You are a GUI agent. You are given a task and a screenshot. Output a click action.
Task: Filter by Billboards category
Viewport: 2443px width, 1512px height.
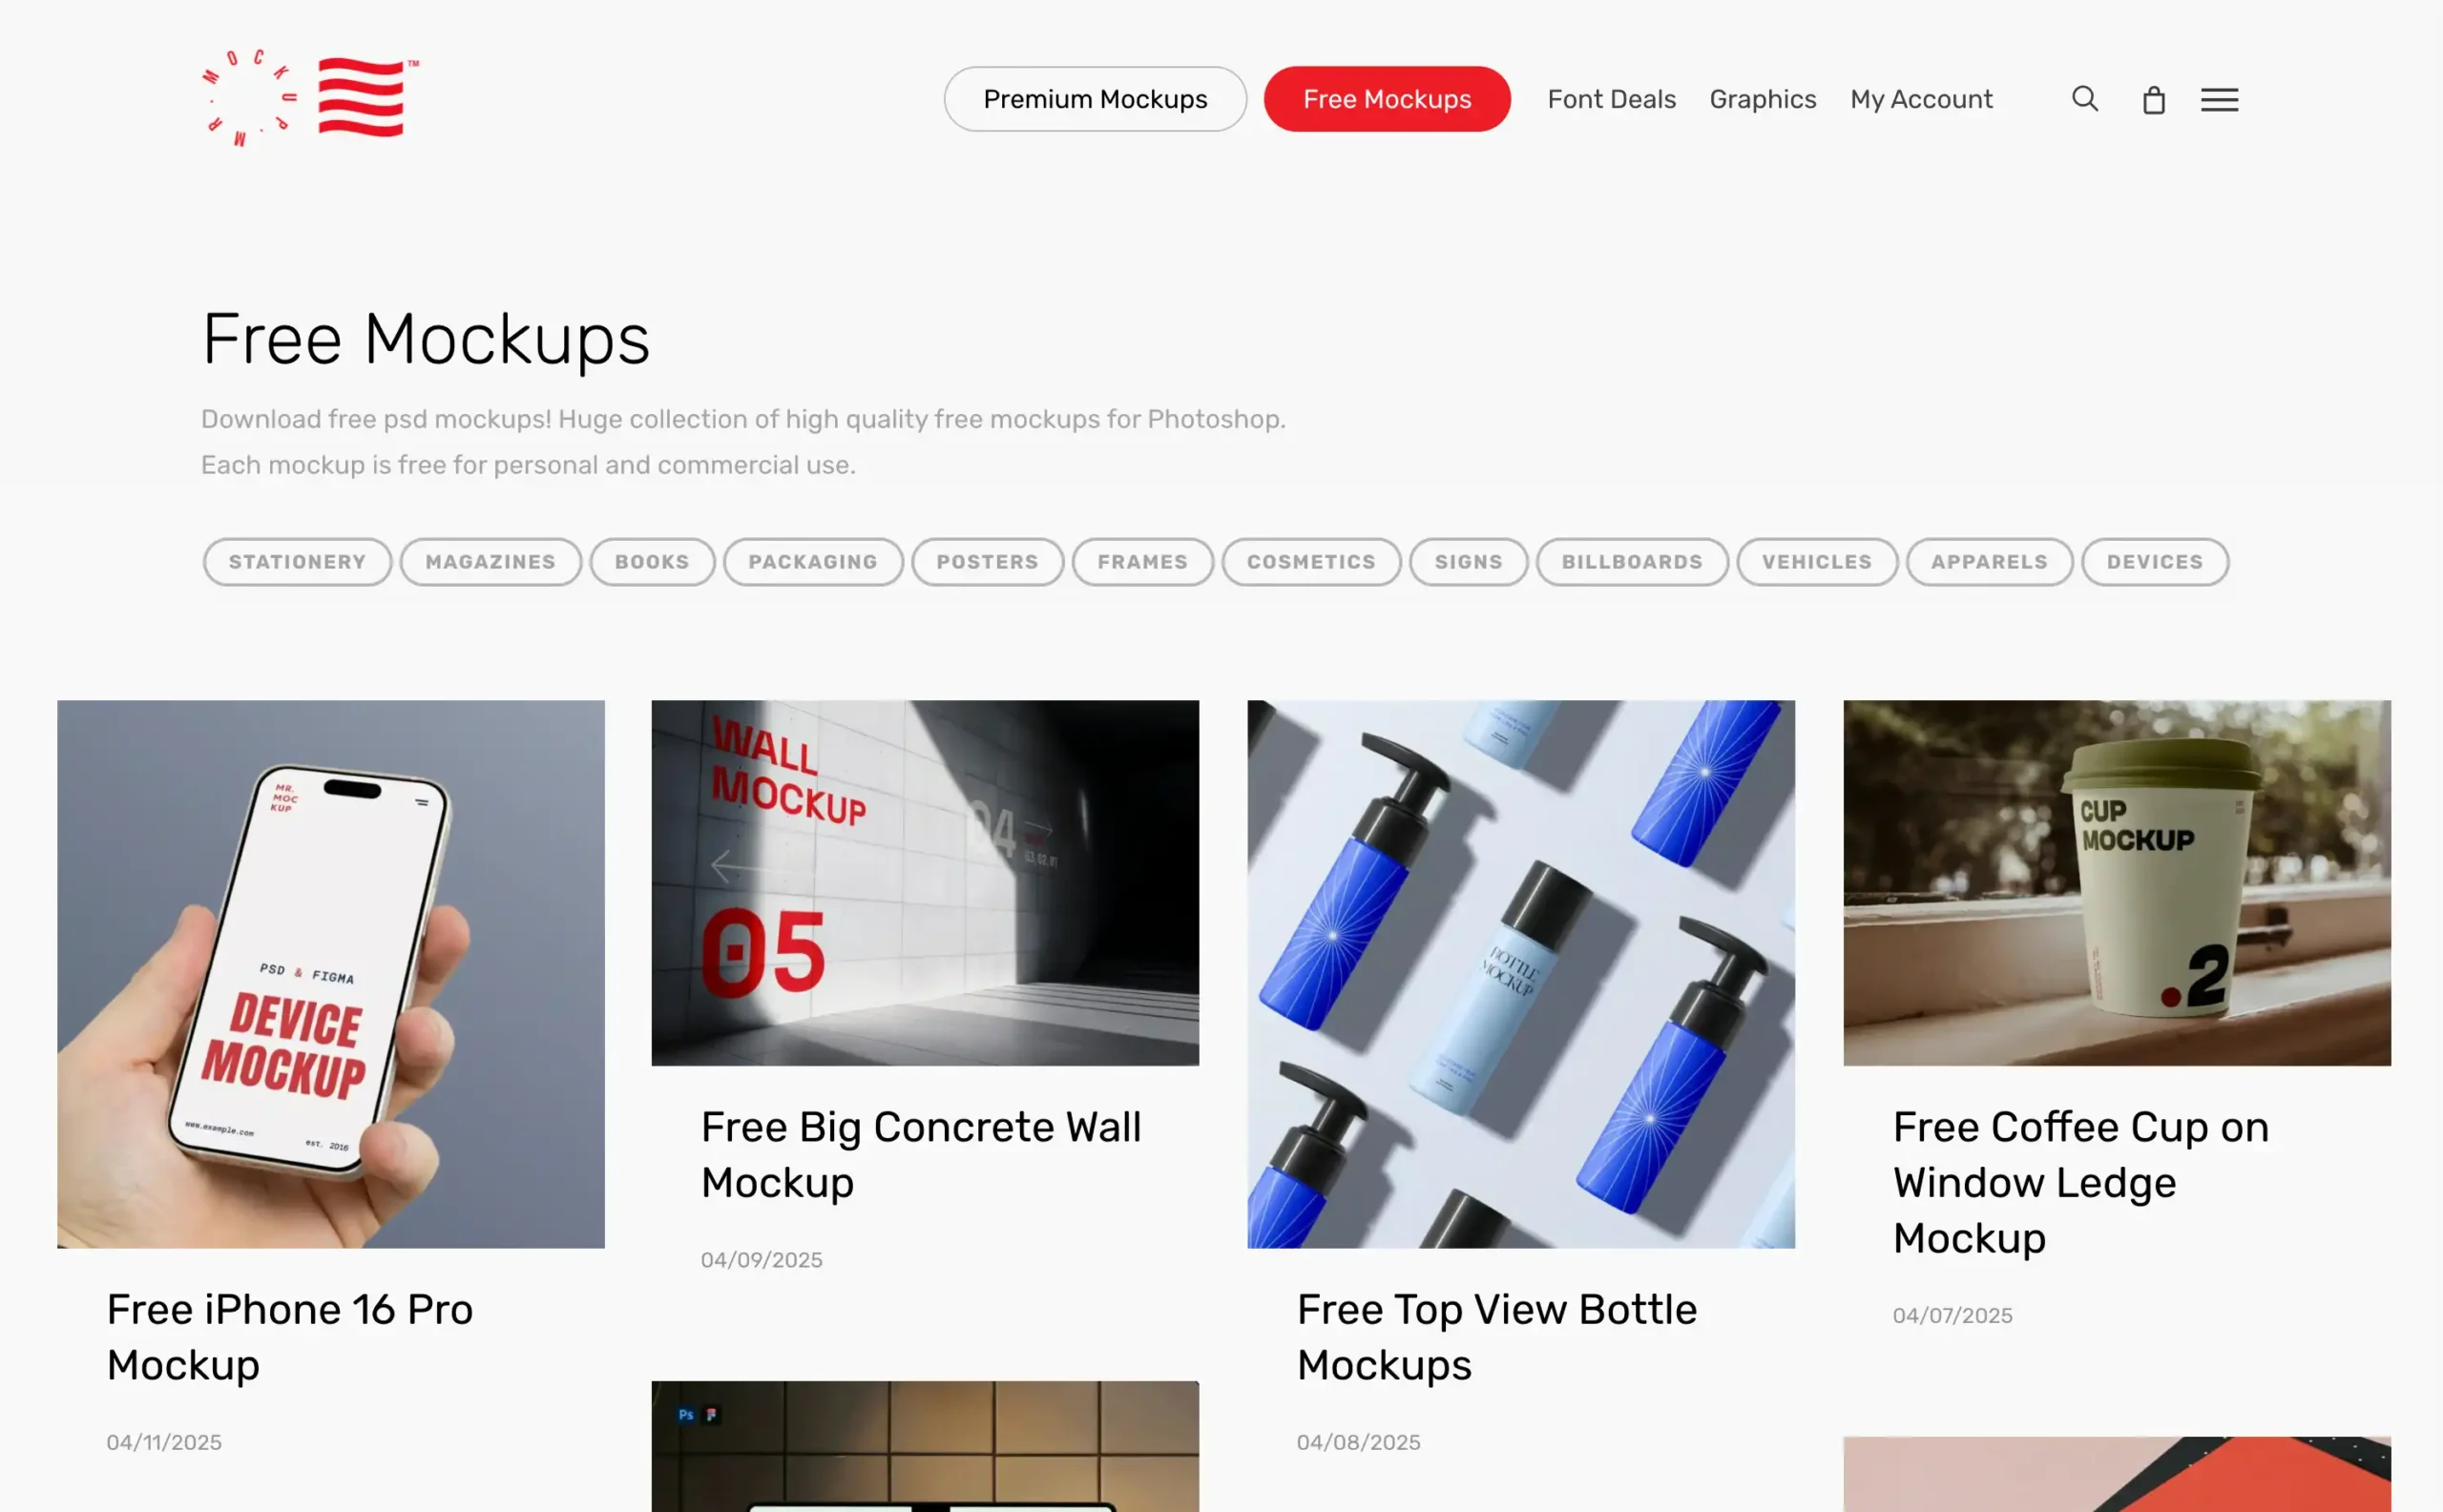click(1632, 562)
